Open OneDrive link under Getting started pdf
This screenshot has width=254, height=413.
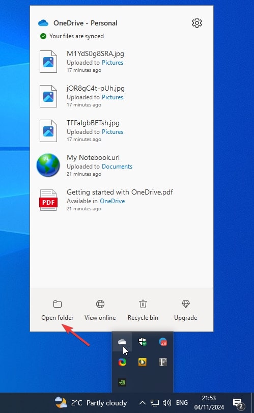pos(112,201)
